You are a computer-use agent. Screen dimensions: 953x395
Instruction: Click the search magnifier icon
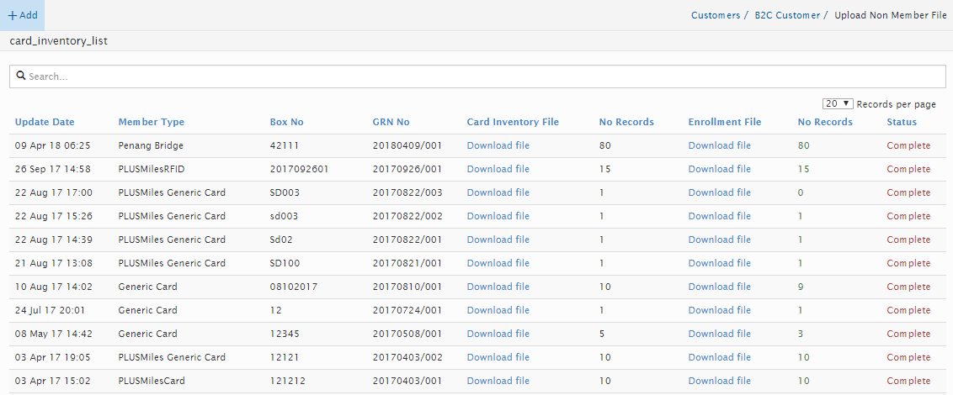pos(21,76)
